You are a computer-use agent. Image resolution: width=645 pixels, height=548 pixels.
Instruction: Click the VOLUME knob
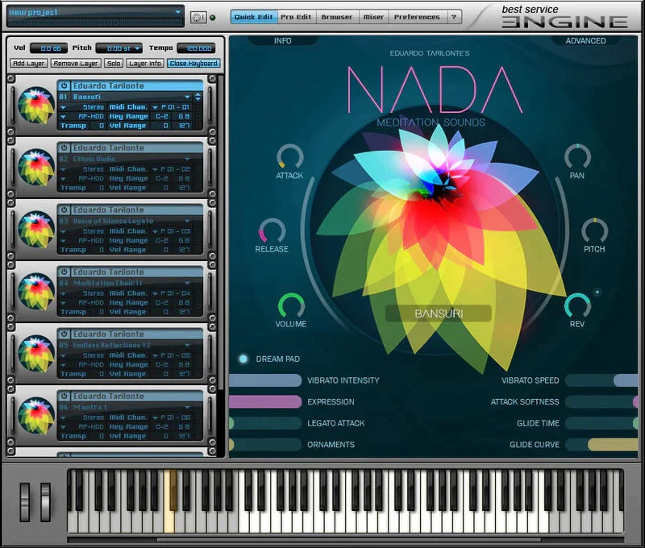pyautogui.click(x=291, y=305)
